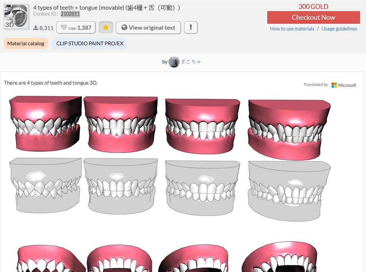
Task: Click the Microsoft translator logo
Action: tap(344, 85)
